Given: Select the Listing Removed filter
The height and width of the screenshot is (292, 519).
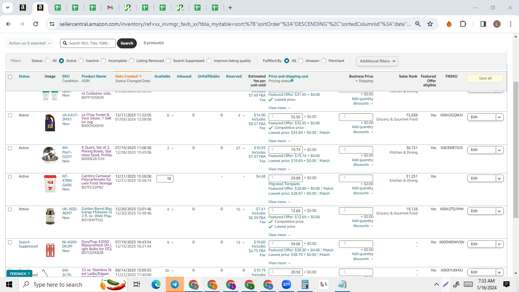Looking at the screenshot, I should tap(131, 61).
